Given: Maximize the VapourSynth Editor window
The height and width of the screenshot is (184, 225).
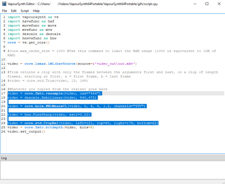Looking at the screenshot, I should (x=207, y=4).
